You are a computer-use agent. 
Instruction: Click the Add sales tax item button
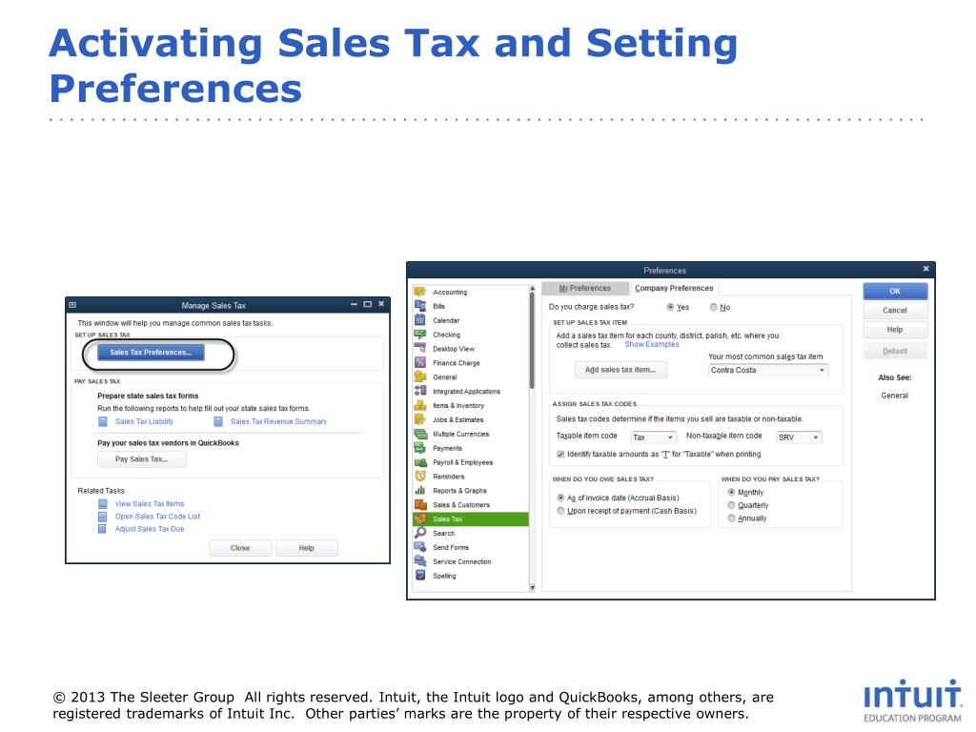[x=620, y=370]
